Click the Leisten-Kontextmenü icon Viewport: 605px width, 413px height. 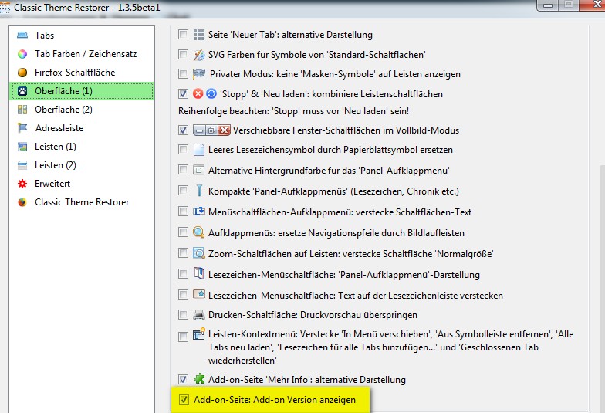199,334
